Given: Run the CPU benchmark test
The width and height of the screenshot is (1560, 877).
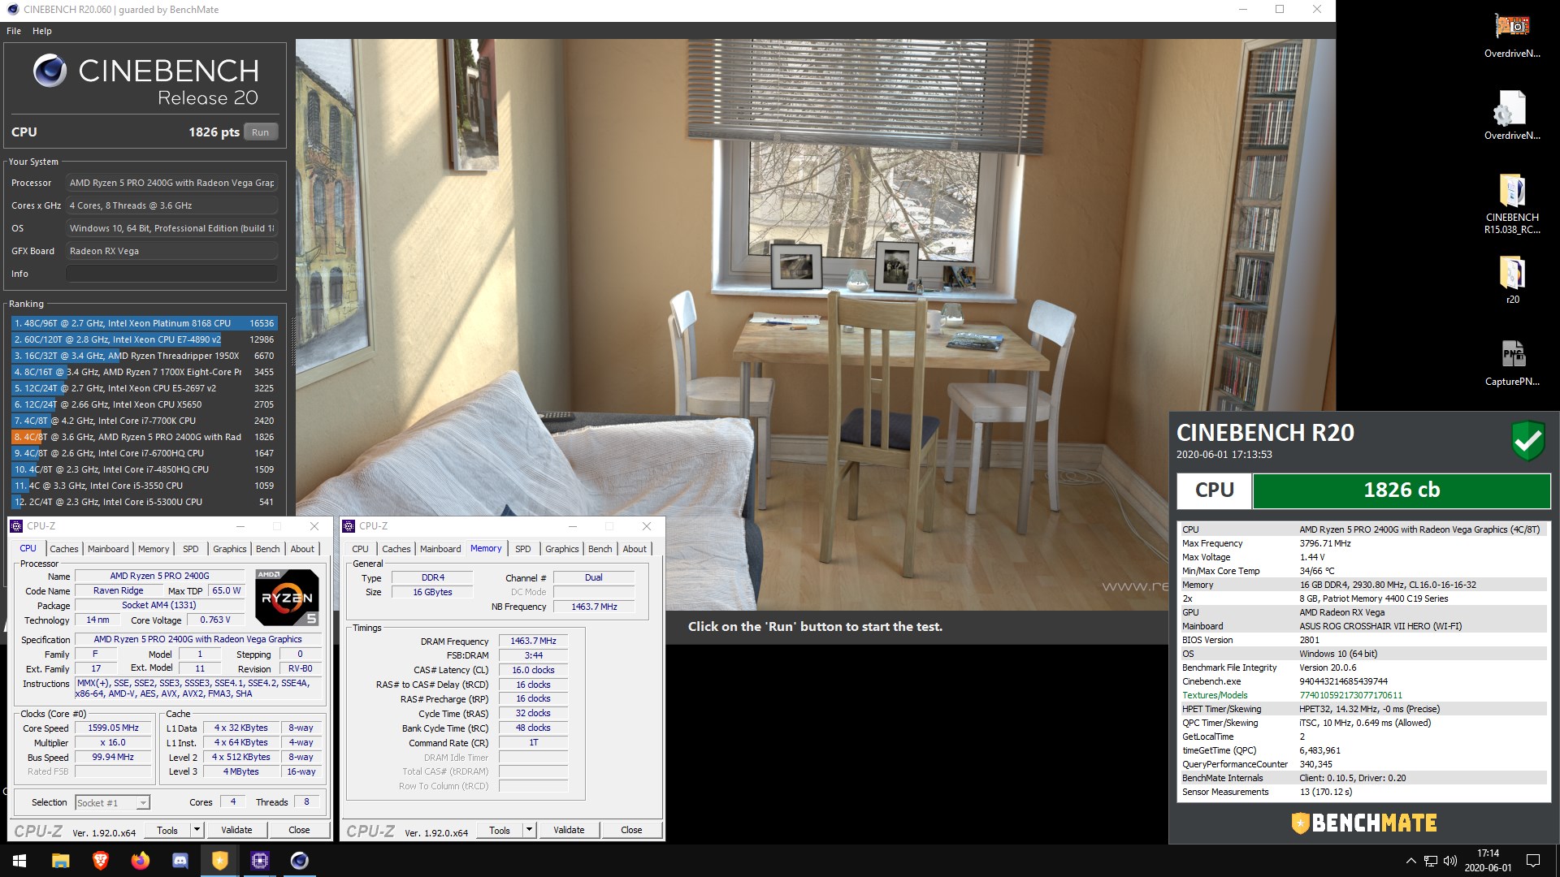Looking at the screenshot, I should click(x=260, y=132).
